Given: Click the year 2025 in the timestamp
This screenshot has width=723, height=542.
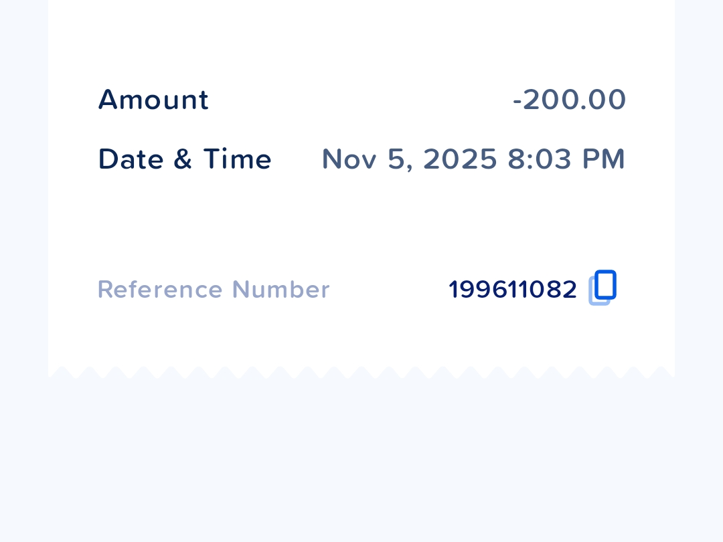Looking at the screenshot, I should (x=460, y=159).
